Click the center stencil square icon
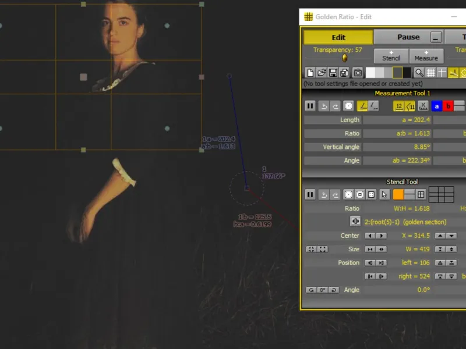 (x=360, y=195)
